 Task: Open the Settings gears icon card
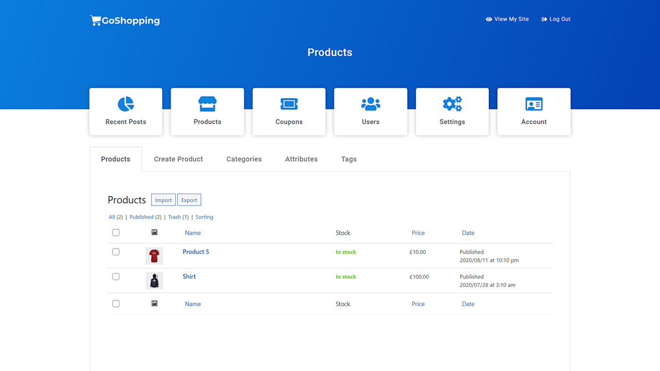452,112
